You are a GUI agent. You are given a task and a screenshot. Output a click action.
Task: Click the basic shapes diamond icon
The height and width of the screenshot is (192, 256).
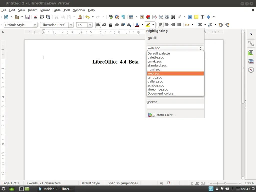pyautogui.click(x=208, y=17)
